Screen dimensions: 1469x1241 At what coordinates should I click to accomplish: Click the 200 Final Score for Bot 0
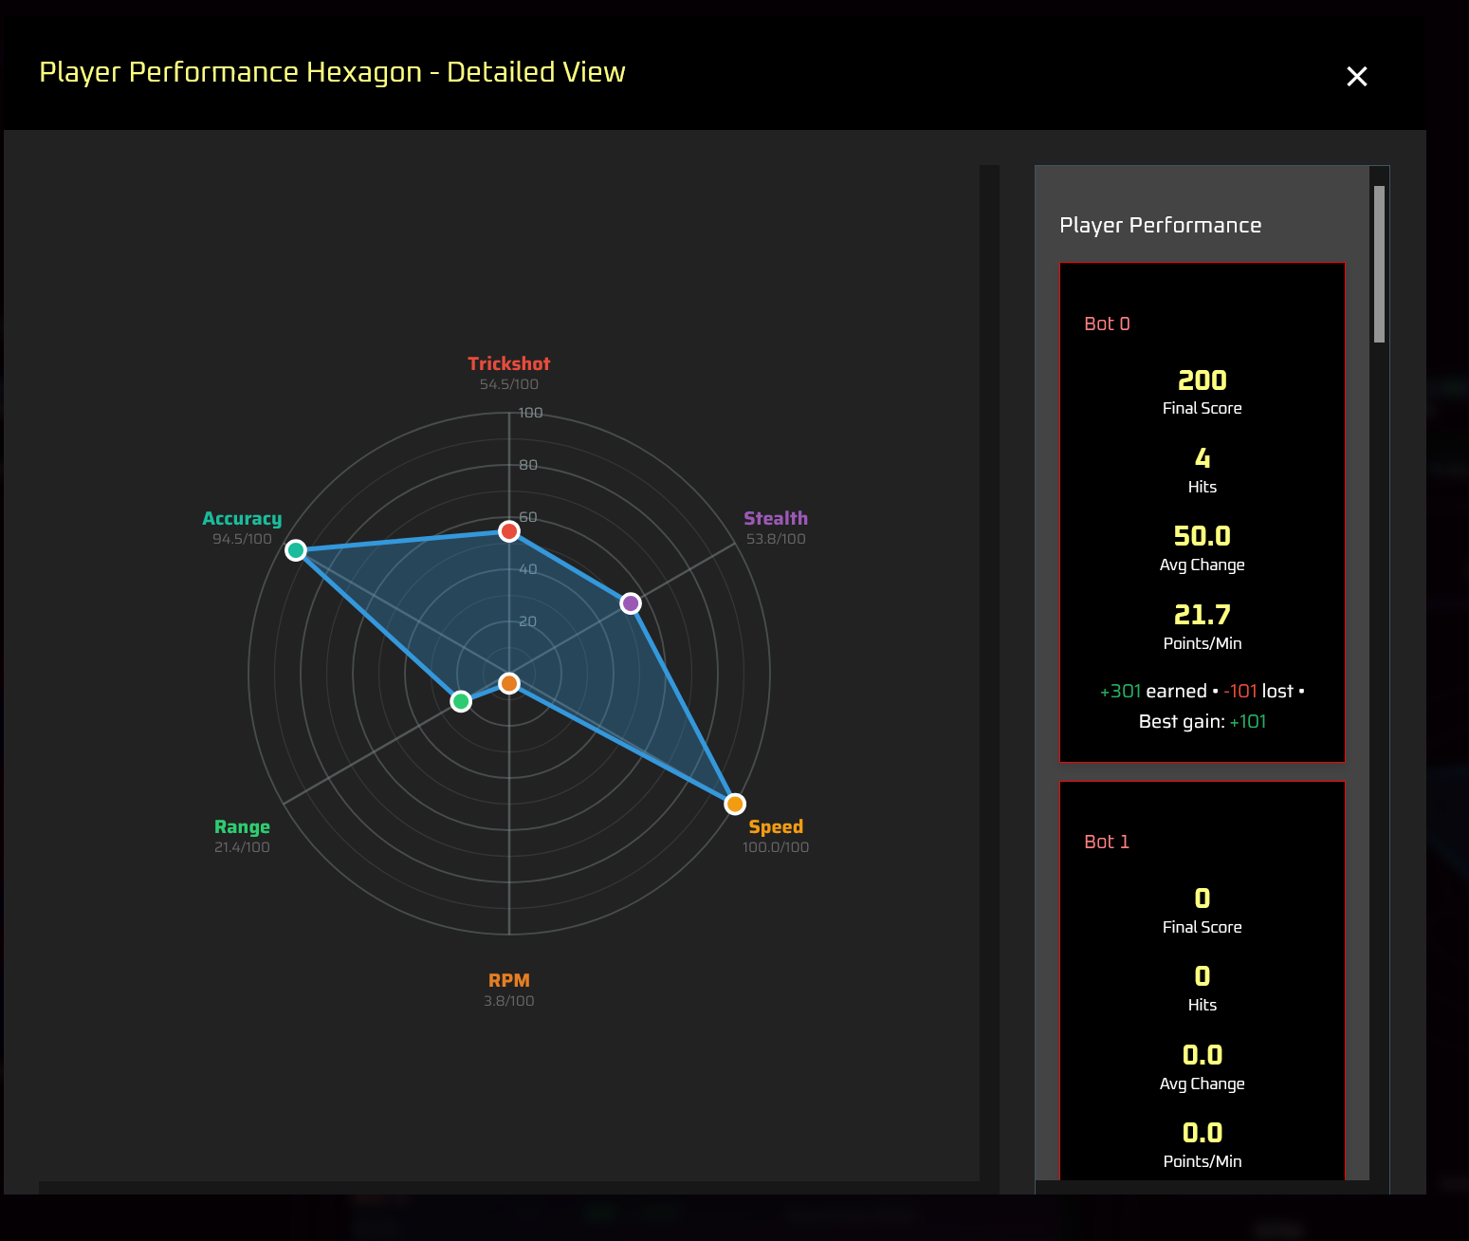[1202, 380]
